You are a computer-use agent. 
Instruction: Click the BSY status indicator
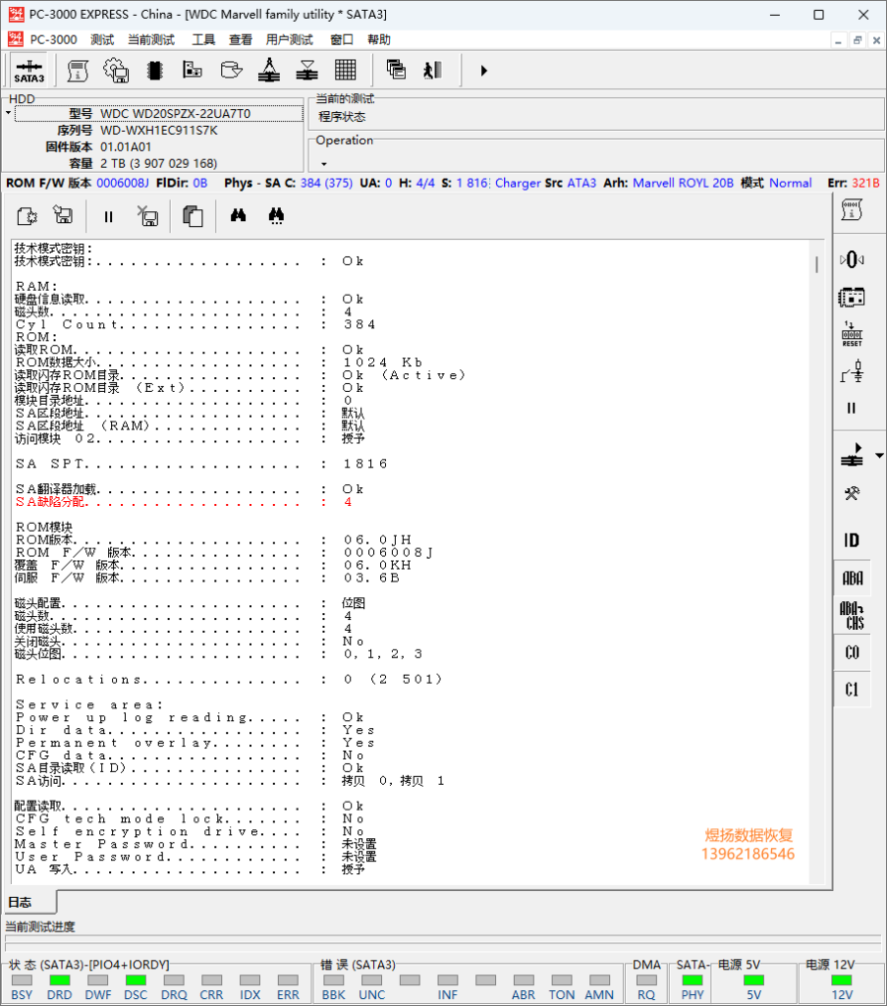click(x=22, y=980)
